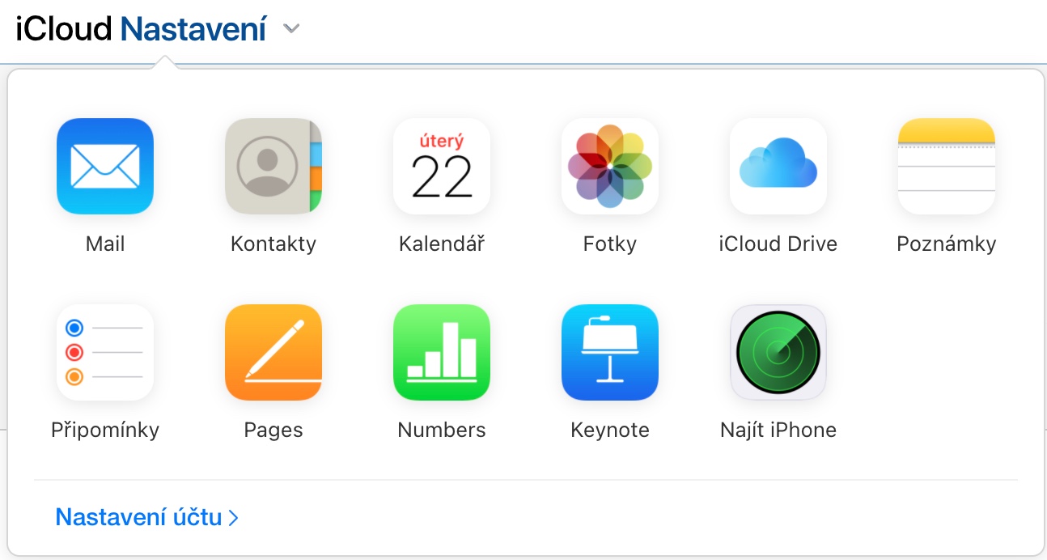This screenshot has width=1047, height=560.
Task: Click the Mail text label
Action: pos(105,244)
